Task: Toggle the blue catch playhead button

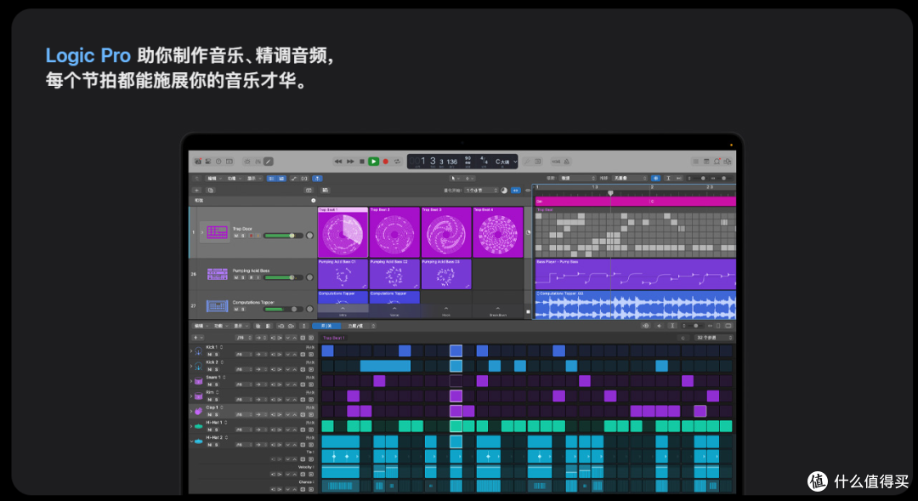Action: click(317, 178)
